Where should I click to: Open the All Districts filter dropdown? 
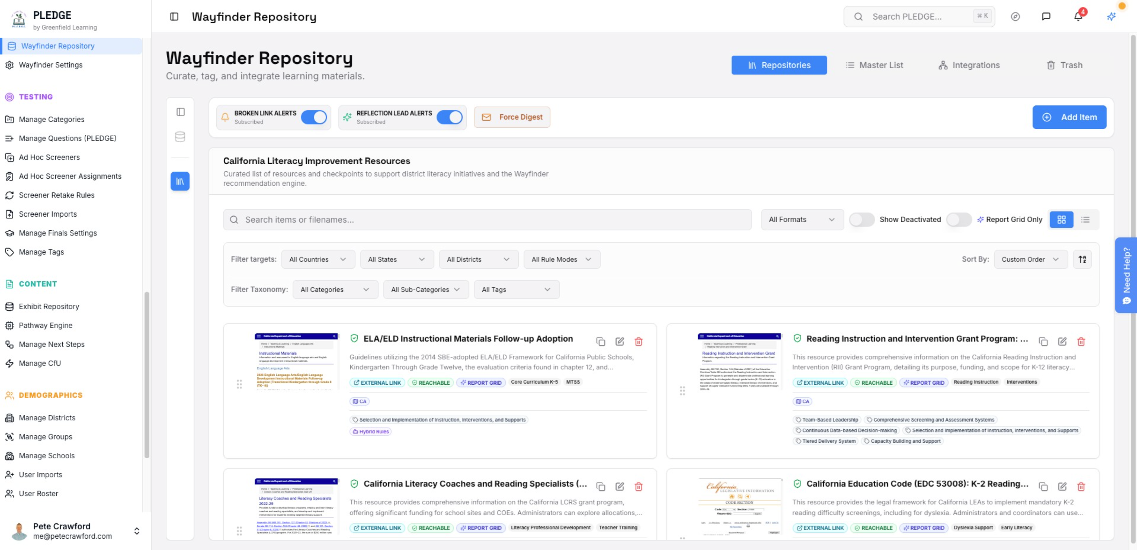tap(478, 259)
